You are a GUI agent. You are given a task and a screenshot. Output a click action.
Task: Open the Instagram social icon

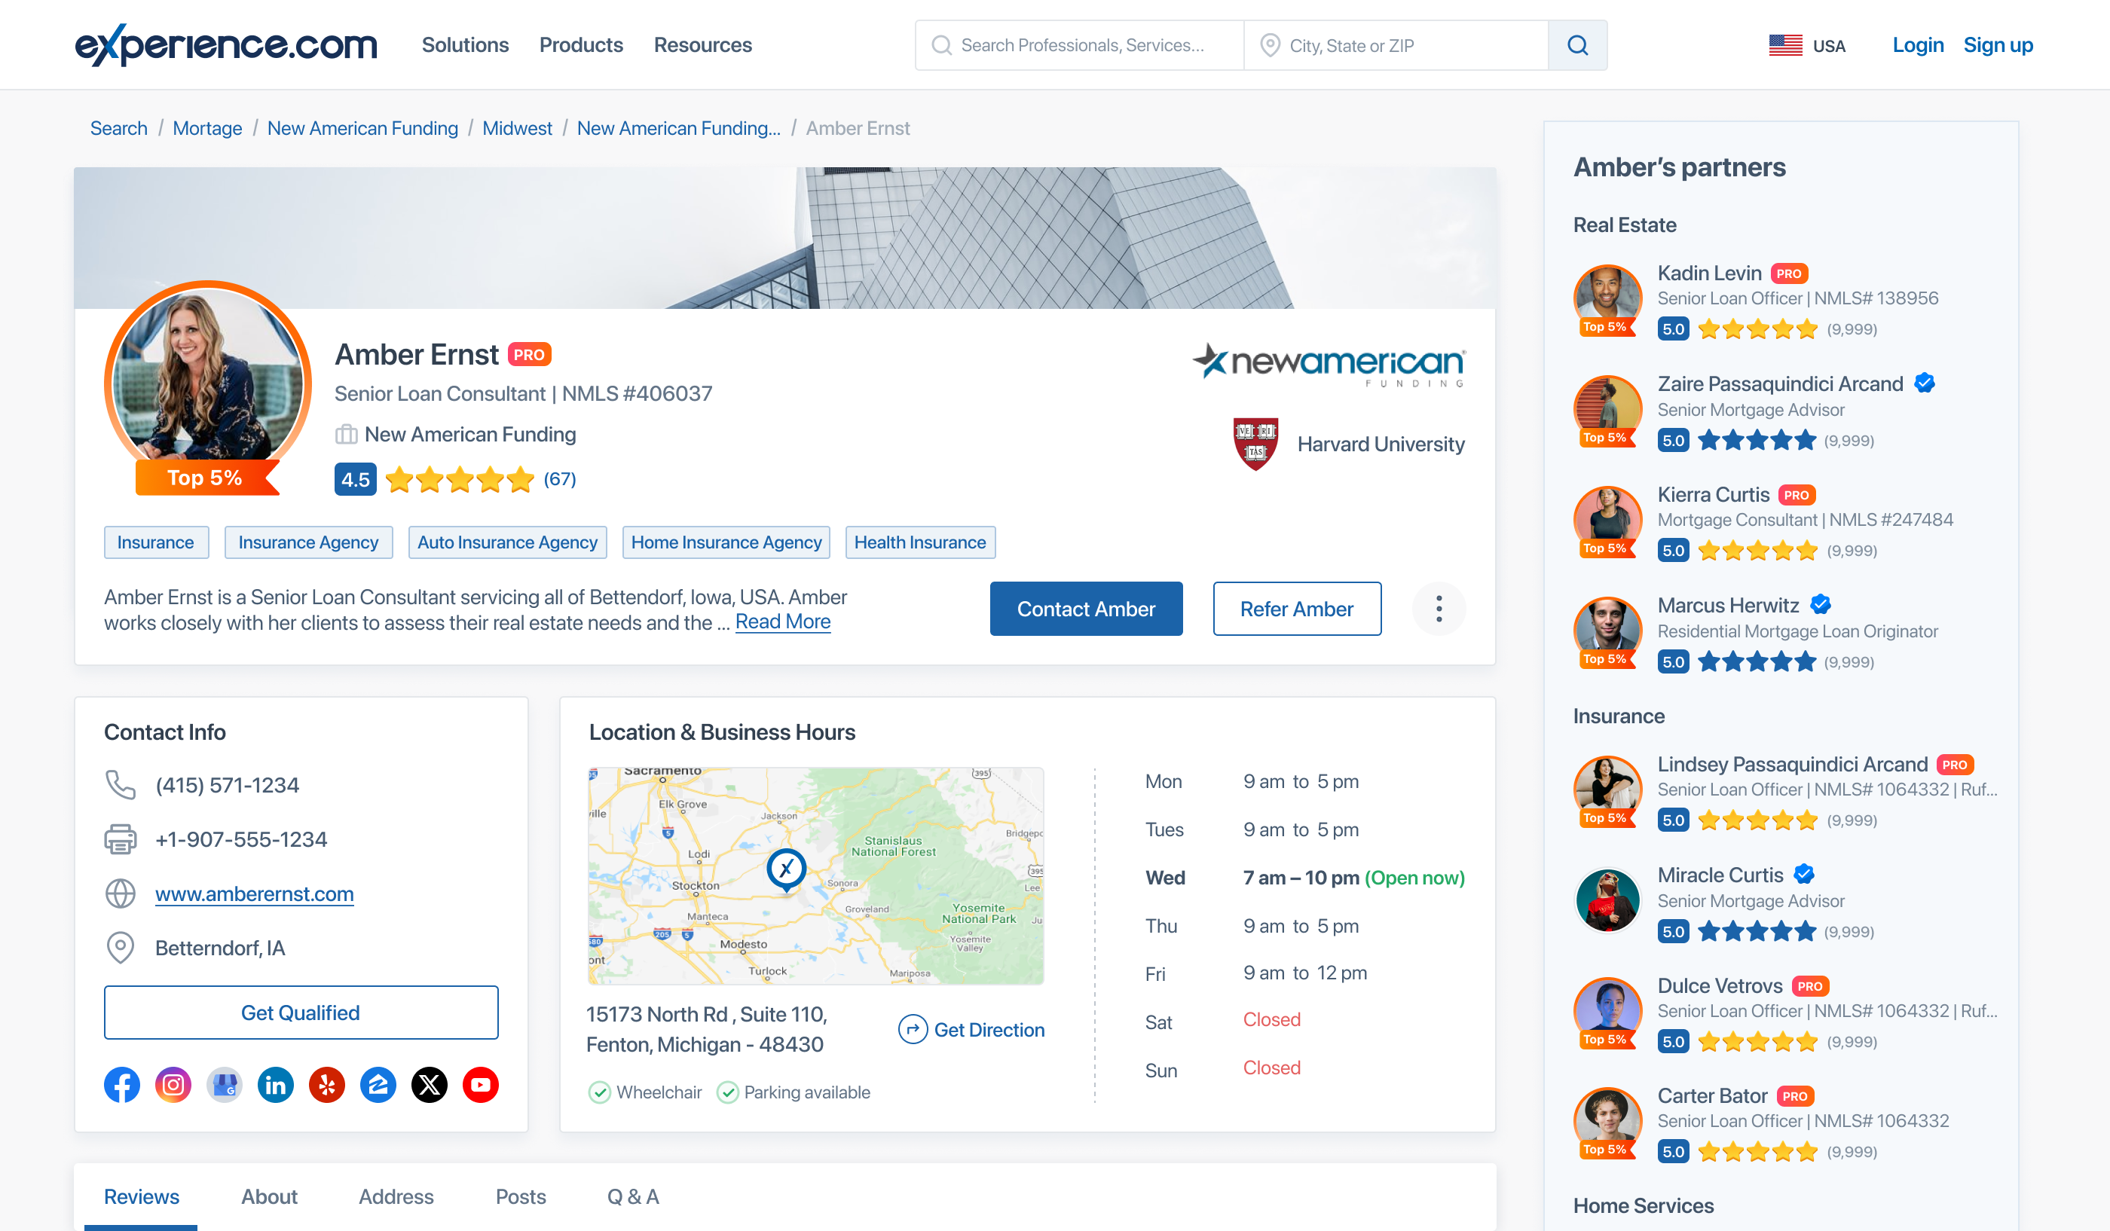click(173, 1086)
